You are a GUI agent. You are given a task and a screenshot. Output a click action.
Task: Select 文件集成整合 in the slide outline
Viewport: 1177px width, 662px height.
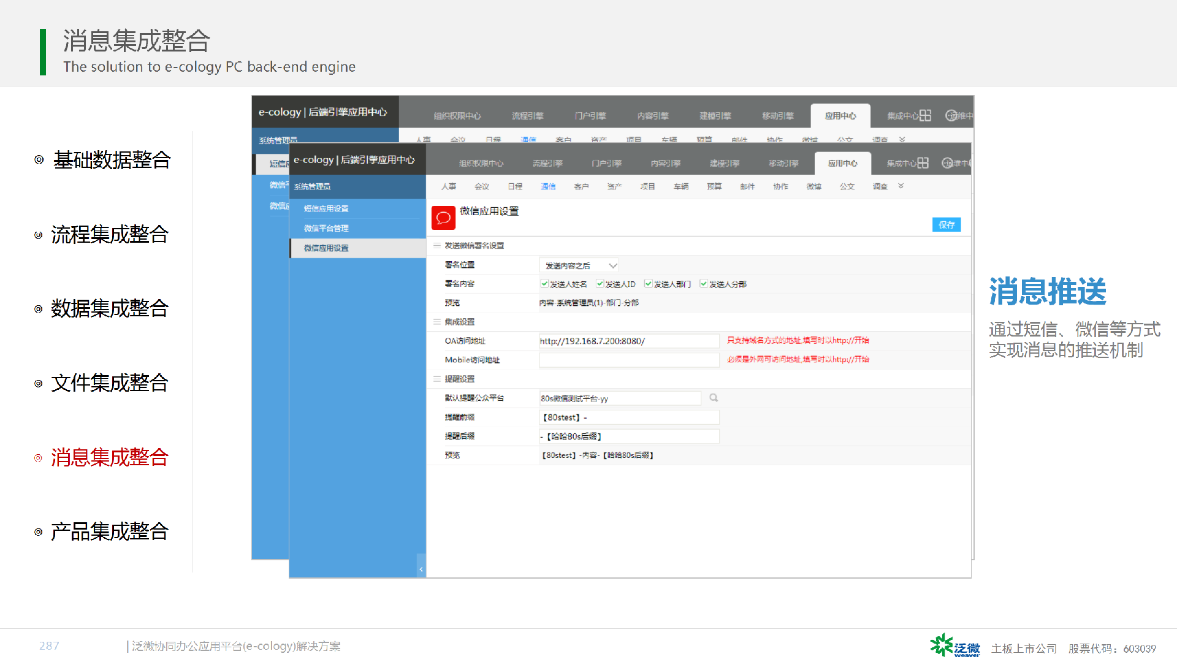[110, 383]
